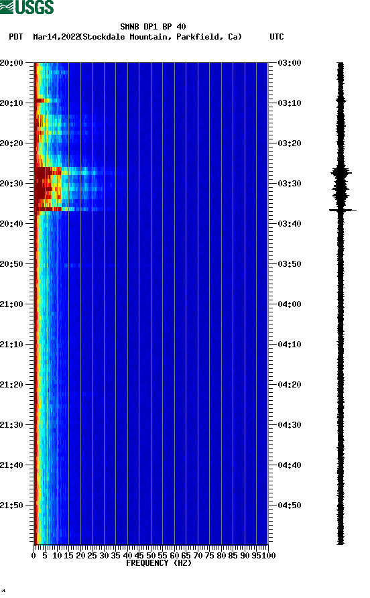Click the 03:40 UTC time label
This screenshot has height=598, width=370.
(290, 224)
